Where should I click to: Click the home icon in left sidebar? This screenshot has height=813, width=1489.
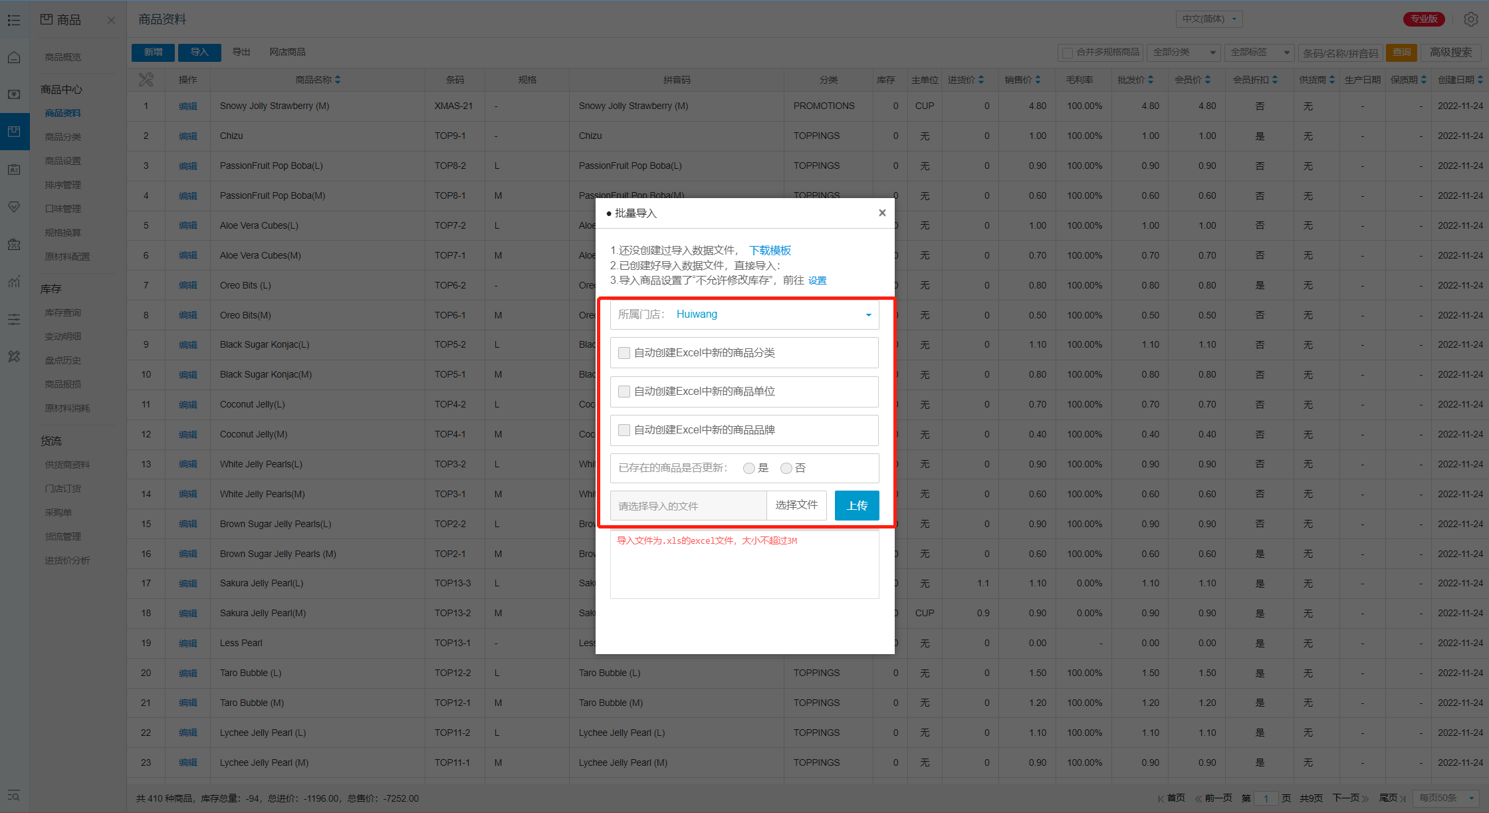click(x=14, y=57)
